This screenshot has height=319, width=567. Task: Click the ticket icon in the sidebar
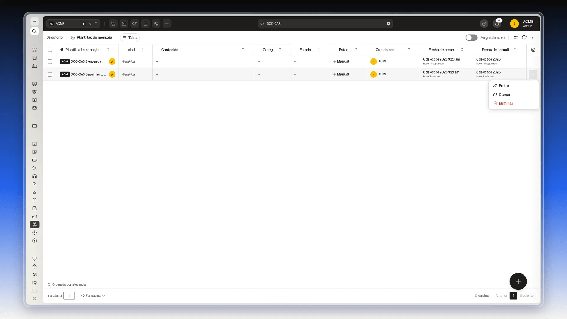coord(35,126)
